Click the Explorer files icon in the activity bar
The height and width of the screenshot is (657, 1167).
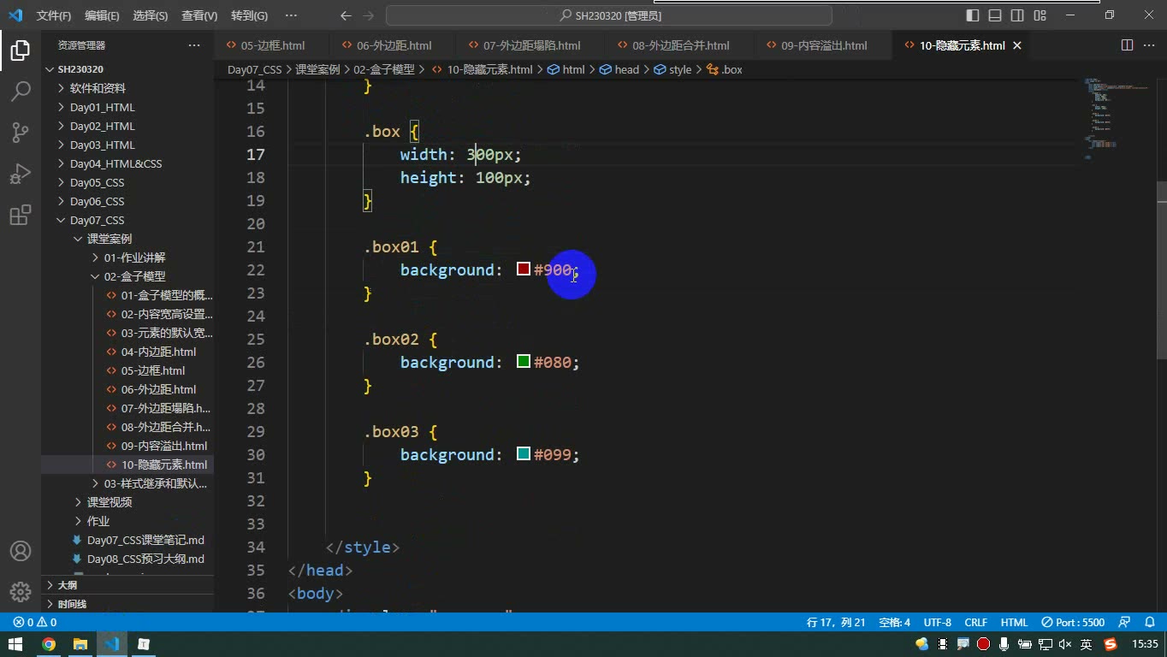pyautogui.click(x=21, y=50)
